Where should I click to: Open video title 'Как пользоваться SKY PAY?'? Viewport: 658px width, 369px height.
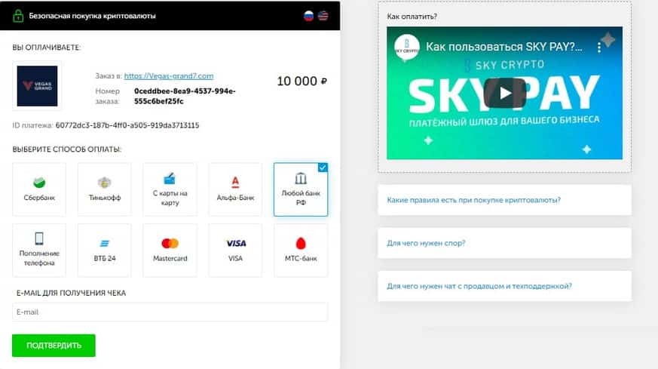pos(504,47)
